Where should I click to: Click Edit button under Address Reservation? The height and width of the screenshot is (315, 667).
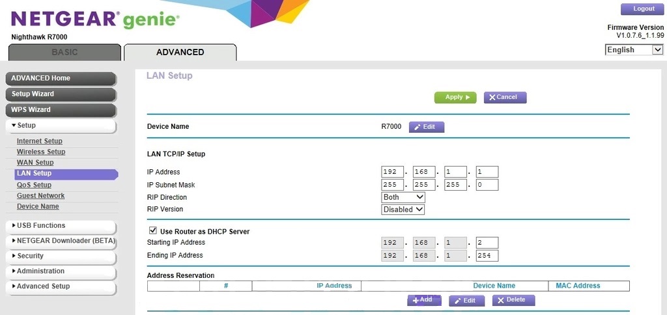pyautogui.click(x=466, y=301)
